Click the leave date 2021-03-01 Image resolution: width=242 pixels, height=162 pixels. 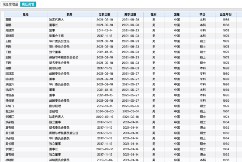131,111
